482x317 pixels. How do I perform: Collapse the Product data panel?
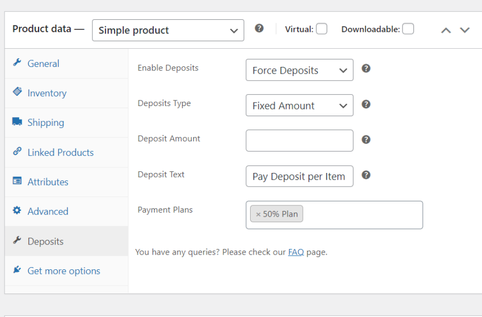click(446, 30)
